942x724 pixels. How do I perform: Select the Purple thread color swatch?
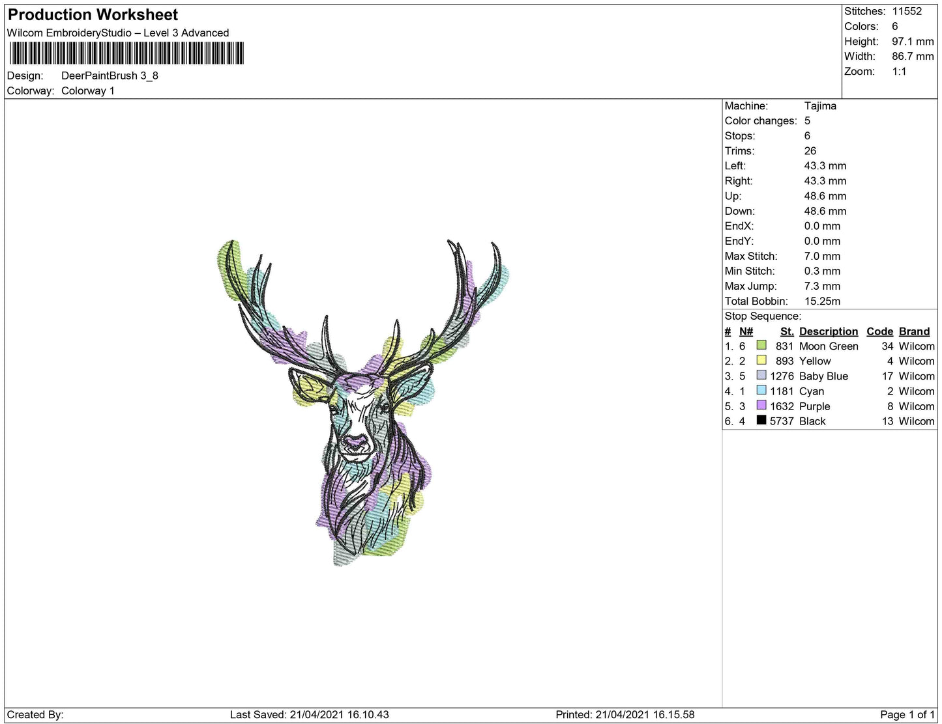coord(760,406)
